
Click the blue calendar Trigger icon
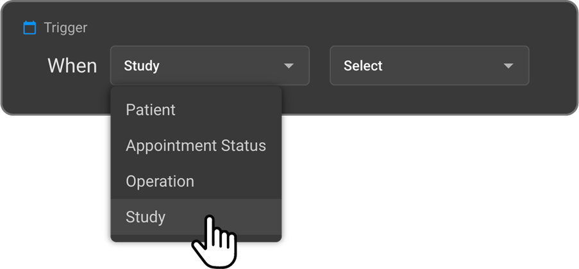(x=29, y=28)
